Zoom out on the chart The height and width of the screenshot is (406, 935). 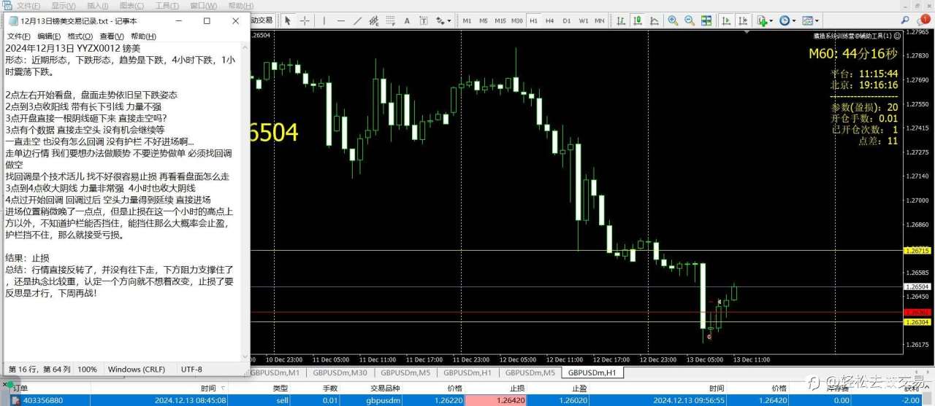click(690, 21)
